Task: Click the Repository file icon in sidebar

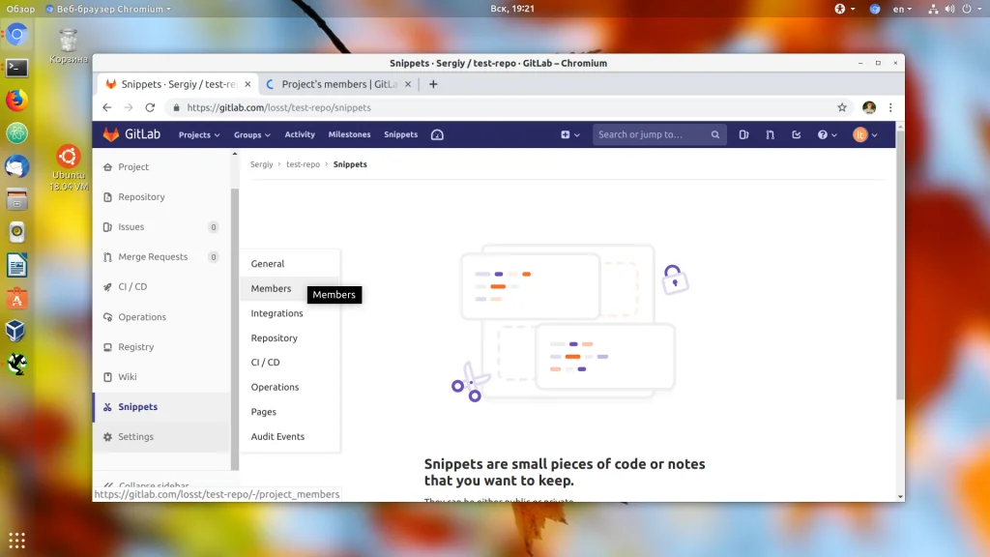Action: pyautogui.click(x=107, y=197)
